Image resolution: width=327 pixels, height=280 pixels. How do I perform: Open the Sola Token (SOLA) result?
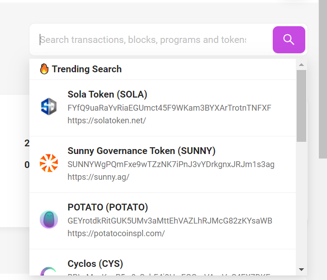[107, 94]
